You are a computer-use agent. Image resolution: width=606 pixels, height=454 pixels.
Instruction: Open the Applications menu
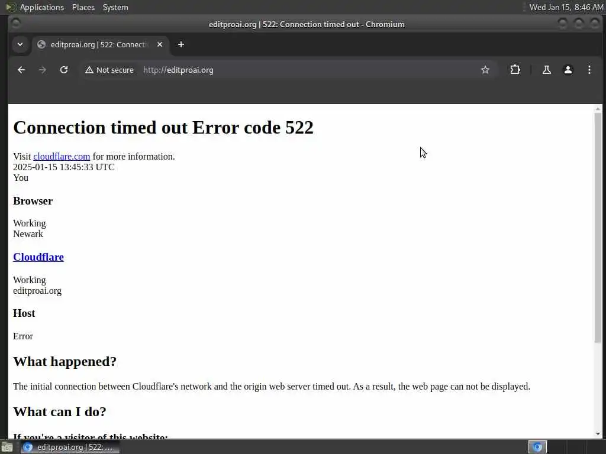click(x=42, y=7)
